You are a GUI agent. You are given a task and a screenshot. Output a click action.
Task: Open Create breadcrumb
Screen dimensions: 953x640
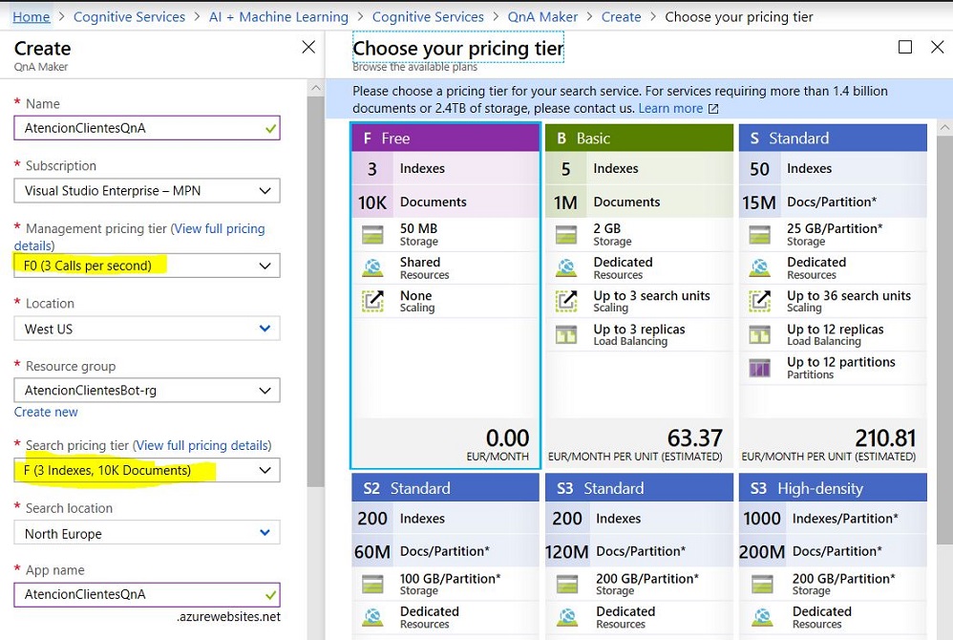(621, 17)
